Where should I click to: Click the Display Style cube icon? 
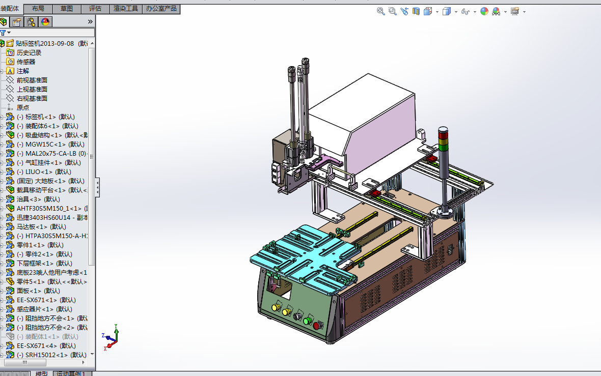[x=447, y=11]
